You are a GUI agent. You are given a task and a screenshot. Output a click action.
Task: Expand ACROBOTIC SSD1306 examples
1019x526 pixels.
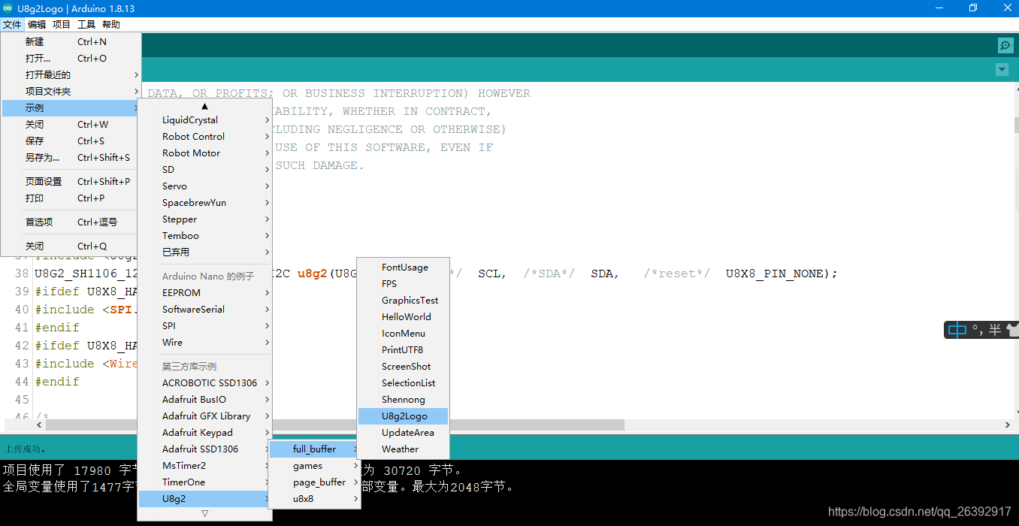[x=204, y=383]
